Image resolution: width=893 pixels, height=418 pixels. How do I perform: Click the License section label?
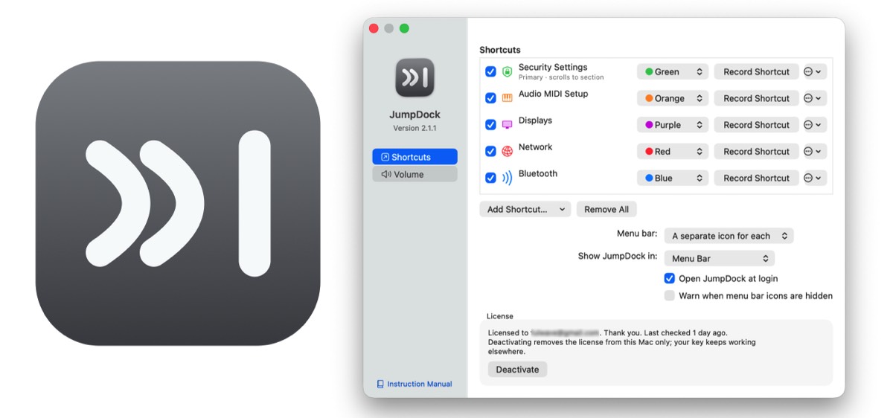pos(499,316)
